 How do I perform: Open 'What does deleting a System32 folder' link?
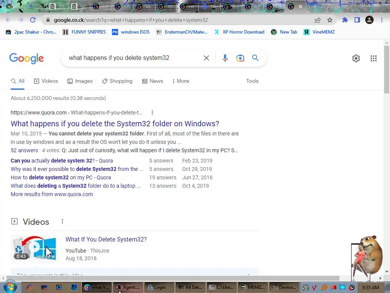coord(76,186)
